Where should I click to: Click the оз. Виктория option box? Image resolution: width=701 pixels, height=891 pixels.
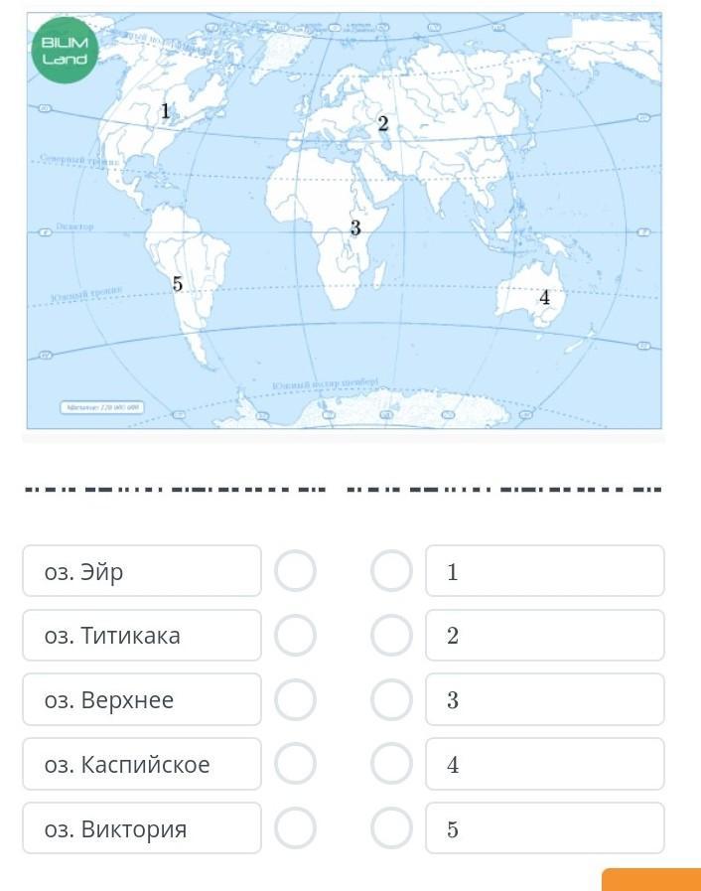click(x=142, y=828)
